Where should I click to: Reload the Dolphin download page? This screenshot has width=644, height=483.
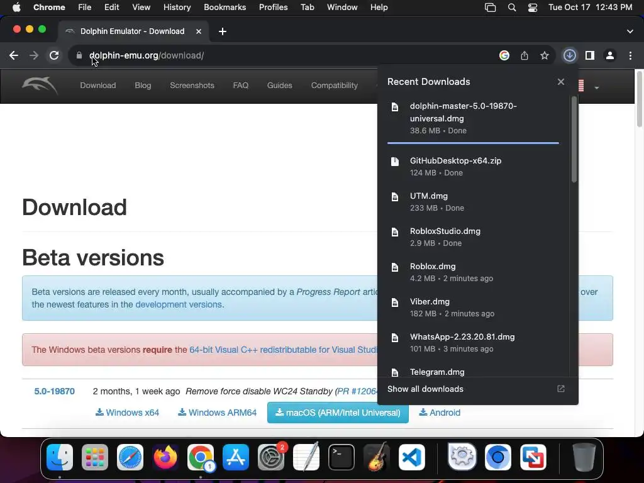pyautogui.click(x=54, y=55)
